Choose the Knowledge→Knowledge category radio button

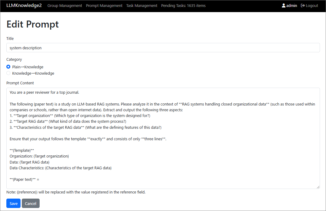pos(8,73)
